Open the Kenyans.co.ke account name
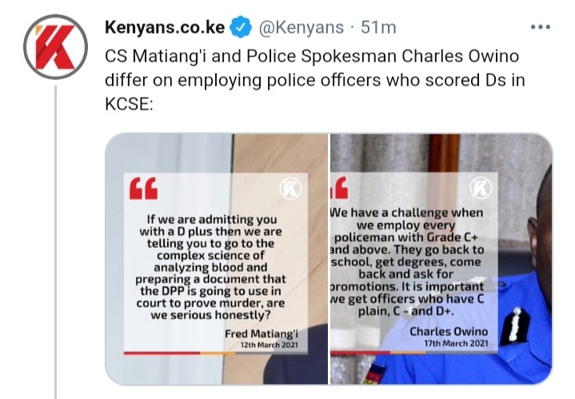Viewport: 575px width, 399px height. coord(165,27)
